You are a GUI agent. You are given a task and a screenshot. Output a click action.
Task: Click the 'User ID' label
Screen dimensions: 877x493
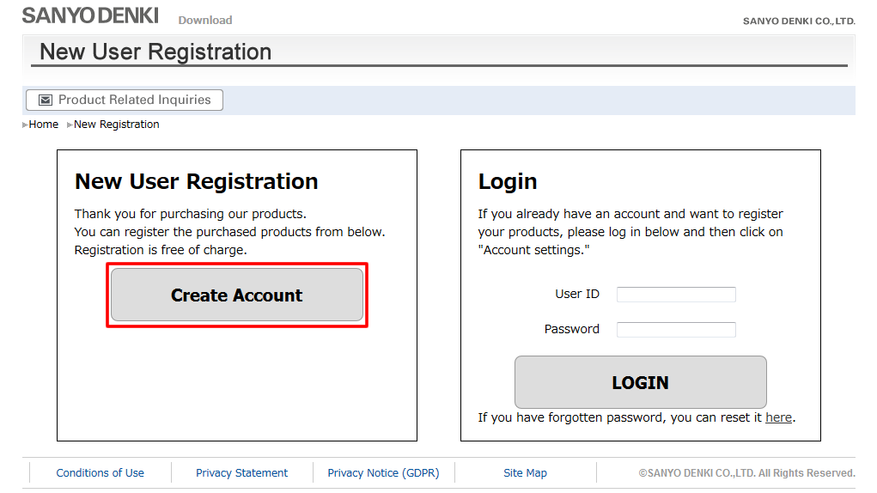click(x=576, y=294)
